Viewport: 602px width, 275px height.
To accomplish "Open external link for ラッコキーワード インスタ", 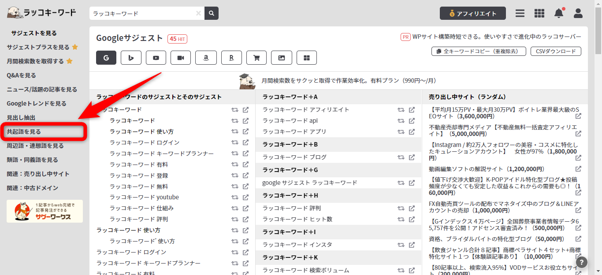I will [412, 245].
